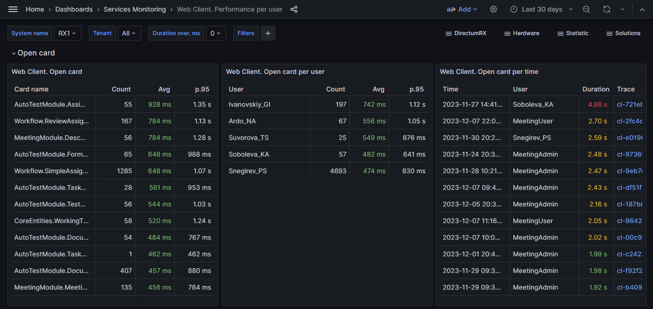Open the Add panel menu

[x=462, y=9]
